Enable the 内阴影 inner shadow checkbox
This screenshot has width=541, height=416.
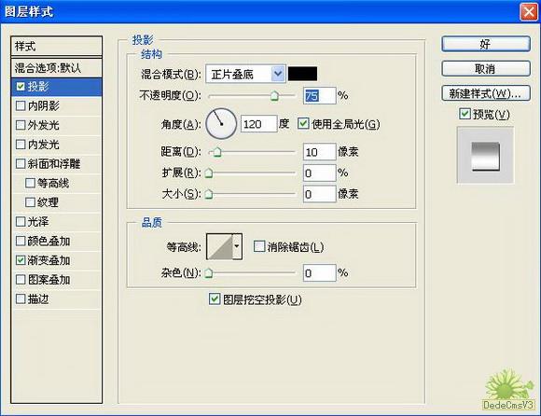tap(21, 105)
